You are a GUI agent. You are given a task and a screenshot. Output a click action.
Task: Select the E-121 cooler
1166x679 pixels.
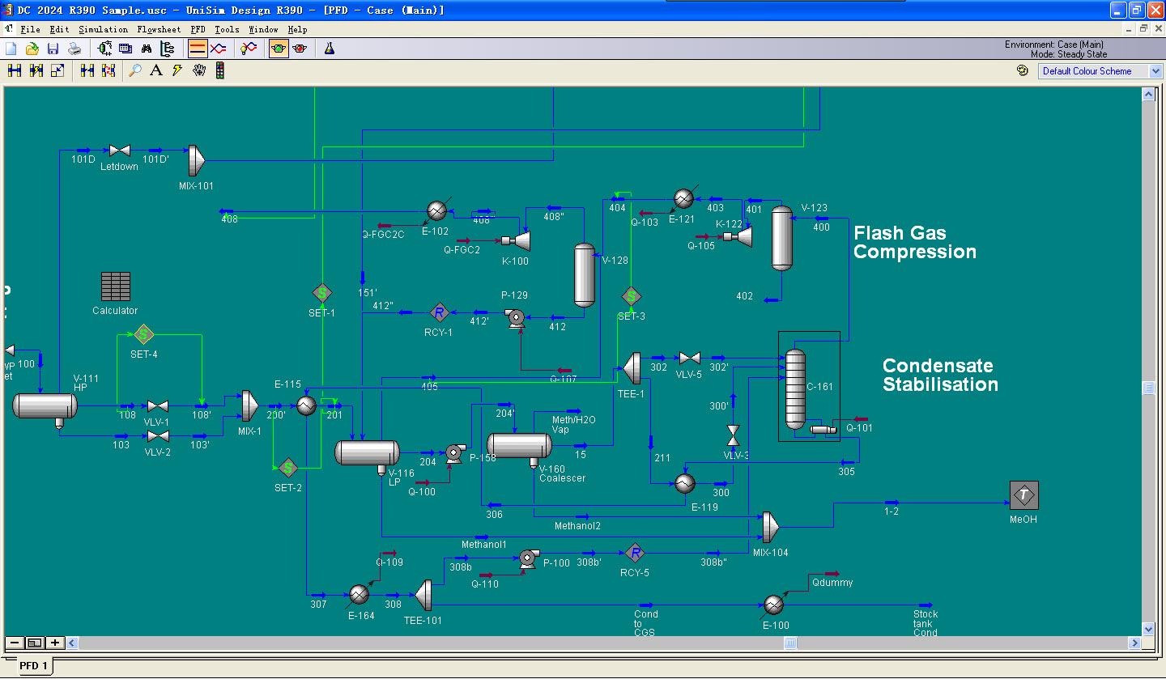pos(684,198)
